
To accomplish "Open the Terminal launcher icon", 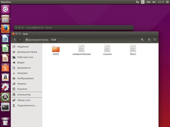I will (x=5, y=107).
